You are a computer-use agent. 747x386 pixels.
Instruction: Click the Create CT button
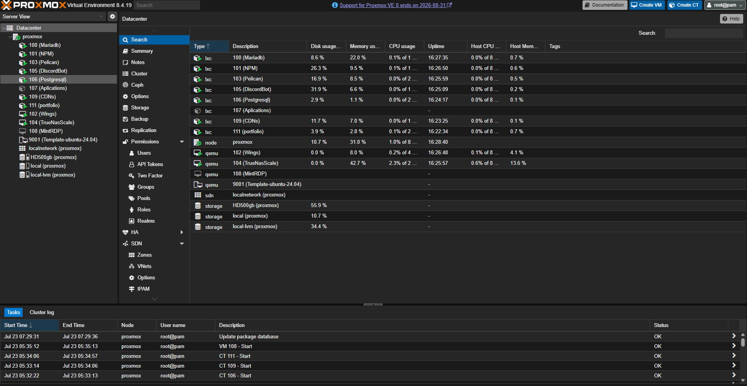684,5
